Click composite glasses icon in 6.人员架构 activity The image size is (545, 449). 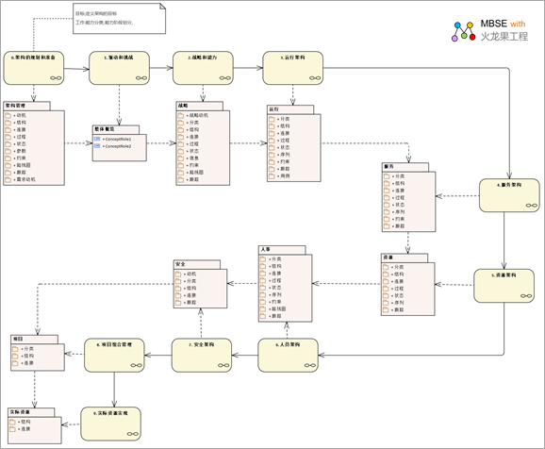(309, 365)
